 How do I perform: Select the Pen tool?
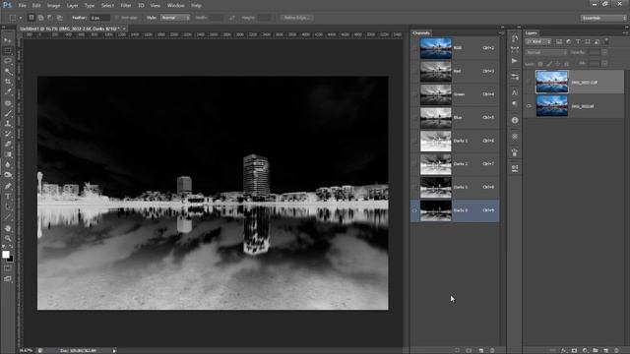pyautogui.click(x=8, y=186)
